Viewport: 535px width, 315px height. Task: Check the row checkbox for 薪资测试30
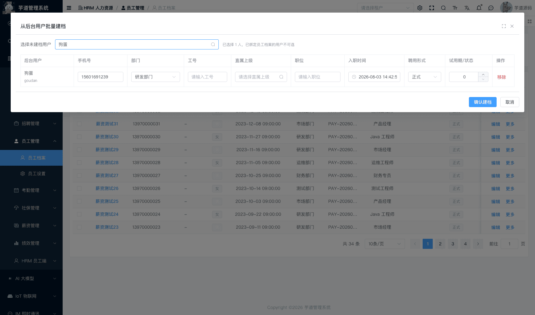point(79,137)
